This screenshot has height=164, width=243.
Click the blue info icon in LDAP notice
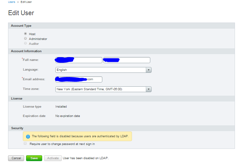tap(28, 136)
